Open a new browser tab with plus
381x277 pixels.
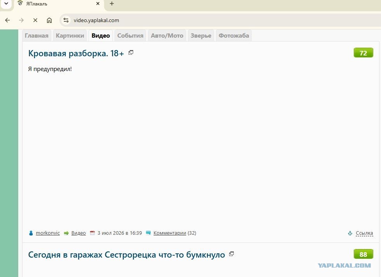tap(112, 3)
